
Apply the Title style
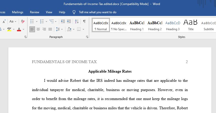191,25
